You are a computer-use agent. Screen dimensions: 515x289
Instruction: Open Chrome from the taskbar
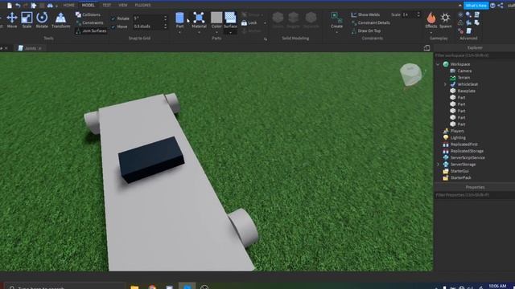pyautogui.click(x=152, y=287)
